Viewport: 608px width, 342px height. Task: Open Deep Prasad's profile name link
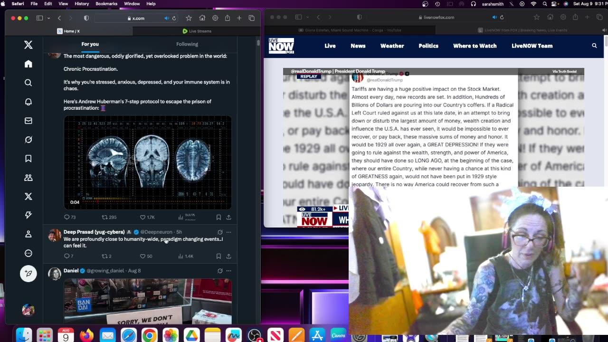pos(94,232)
